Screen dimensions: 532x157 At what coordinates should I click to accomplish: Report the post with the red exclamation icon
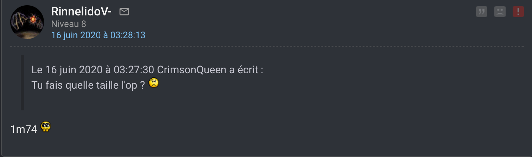518,12
